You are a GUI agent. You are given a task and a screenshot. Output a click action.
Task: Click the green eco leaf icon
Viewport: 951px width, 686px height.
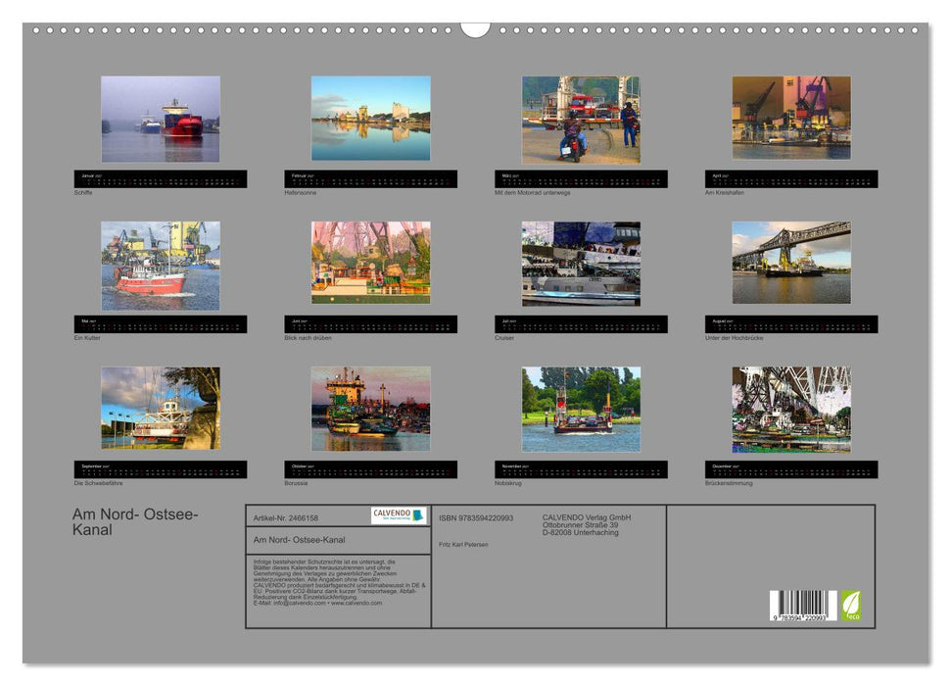(x=850, y=606)
